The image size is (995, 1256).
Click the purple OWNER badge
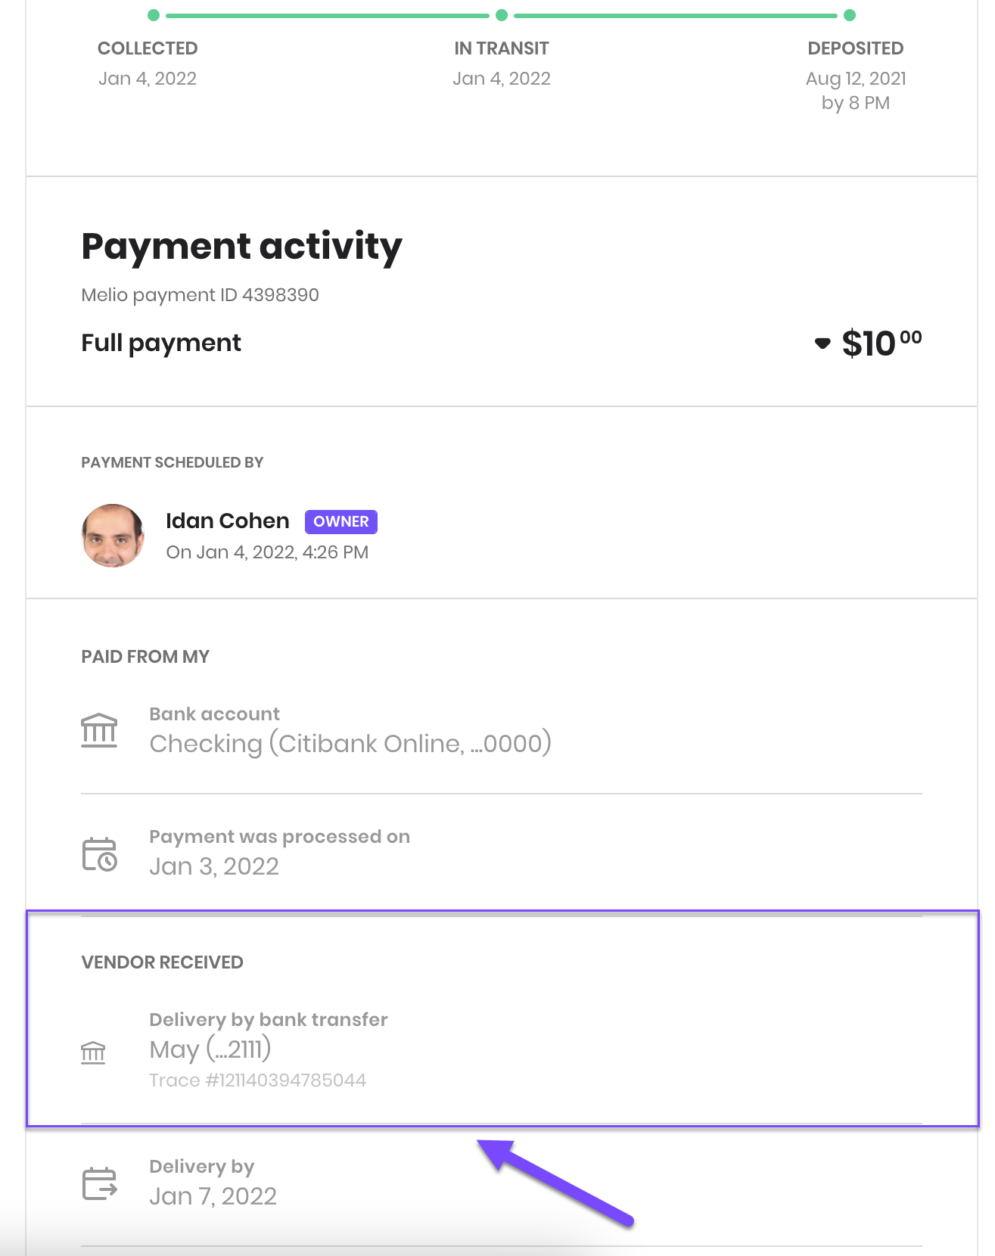[x=341, y=521]
